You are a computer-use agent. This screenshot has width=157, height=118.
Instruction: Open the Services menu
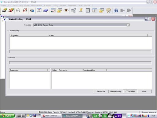63,6
